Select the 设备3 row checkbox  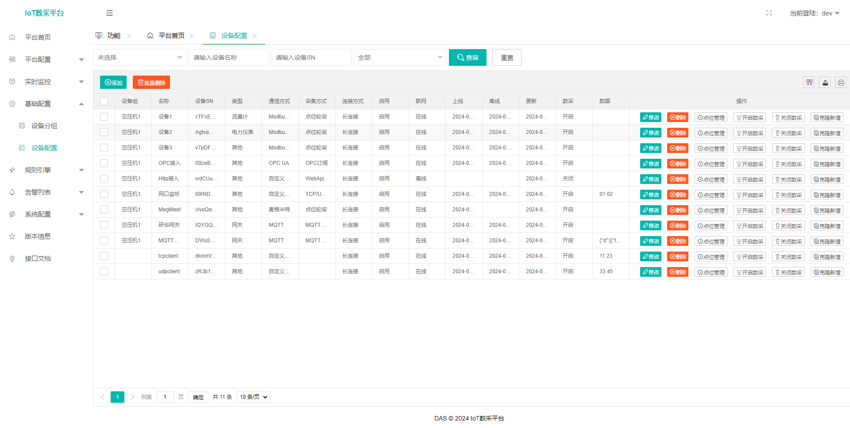point(104,148)
